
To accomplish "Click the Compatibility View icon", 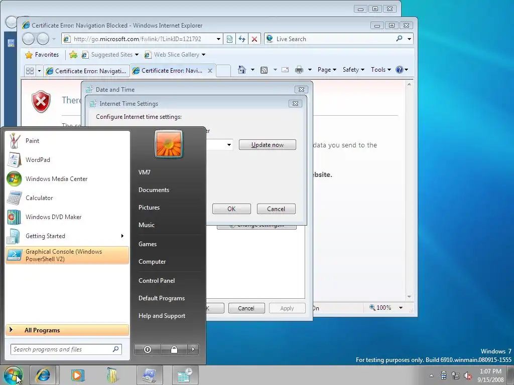I will (229, 39).
